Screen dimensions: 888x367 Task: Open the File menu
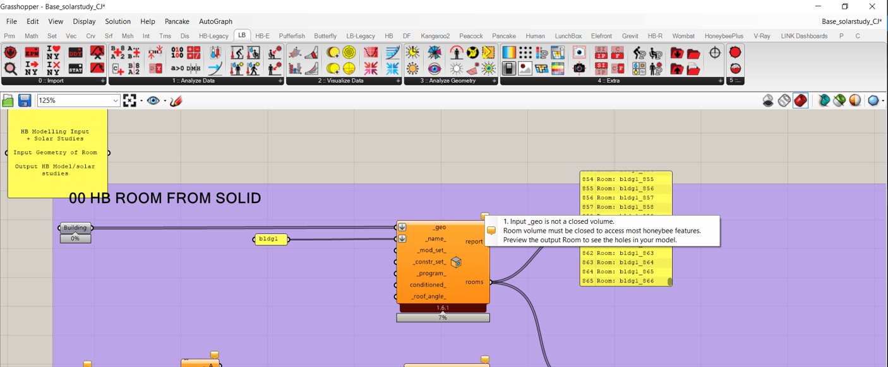coord(11,21)
